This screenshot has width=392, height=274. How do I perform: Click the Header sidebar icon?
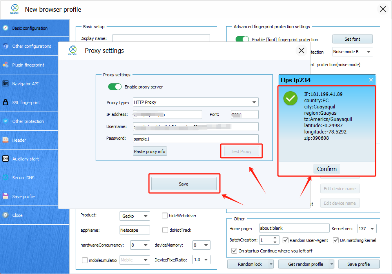point(5,140)
